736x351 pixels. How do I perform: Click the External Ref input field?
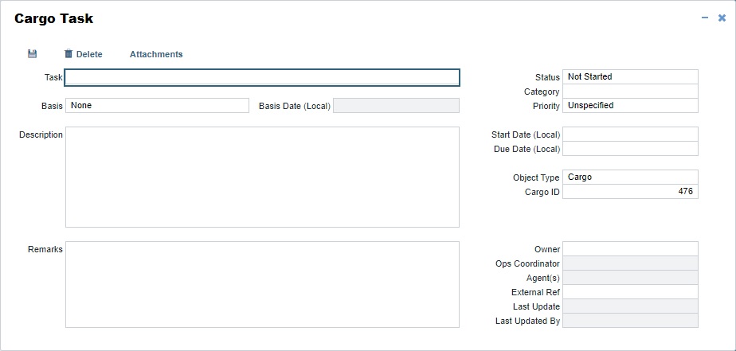[x=629, y=292]
